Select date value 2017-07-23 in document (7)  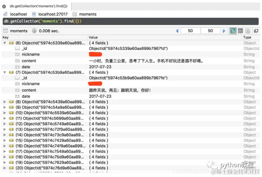[100, 96]
